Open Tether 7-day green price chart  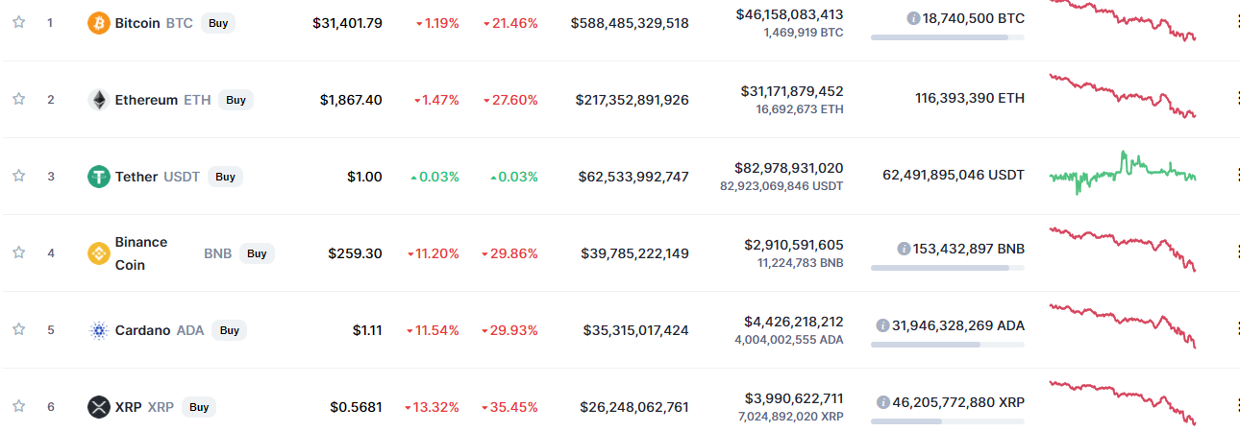[x=1123, y=174]
